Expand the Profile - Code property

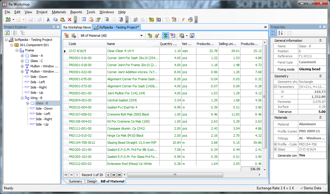click(x=275, y=144)
